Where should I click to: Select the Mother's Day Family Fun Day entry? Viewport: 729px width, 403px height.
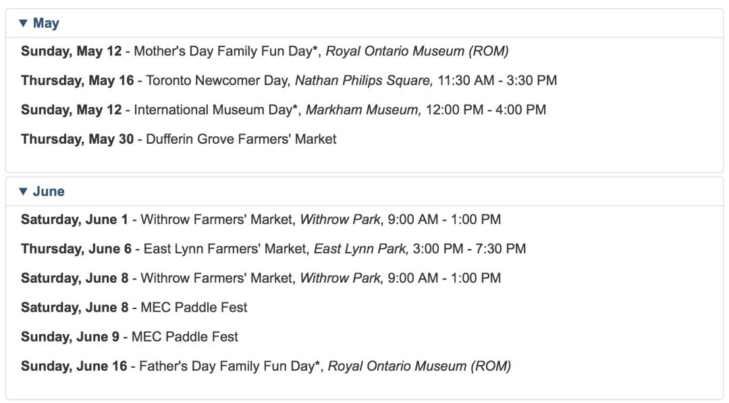pyautogui.click(x=265, y=51)
